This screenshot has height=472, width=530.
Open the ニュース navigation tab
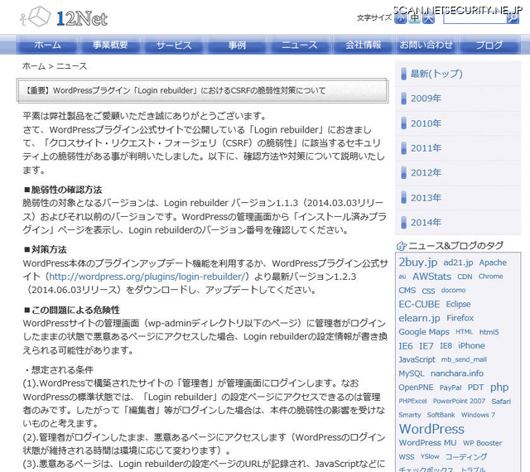pyautogui.click(x=300, y=45)
